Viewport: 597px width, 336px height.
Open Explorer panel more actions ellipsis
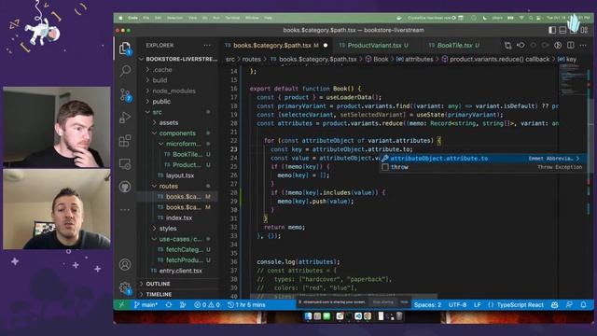click(207, 46)
